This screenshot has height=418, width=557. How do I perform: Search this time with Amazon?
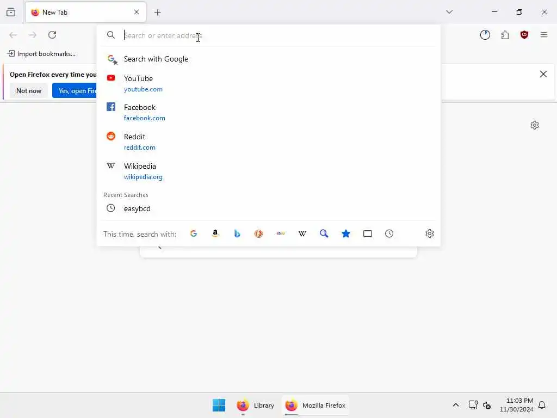(215, 233)
